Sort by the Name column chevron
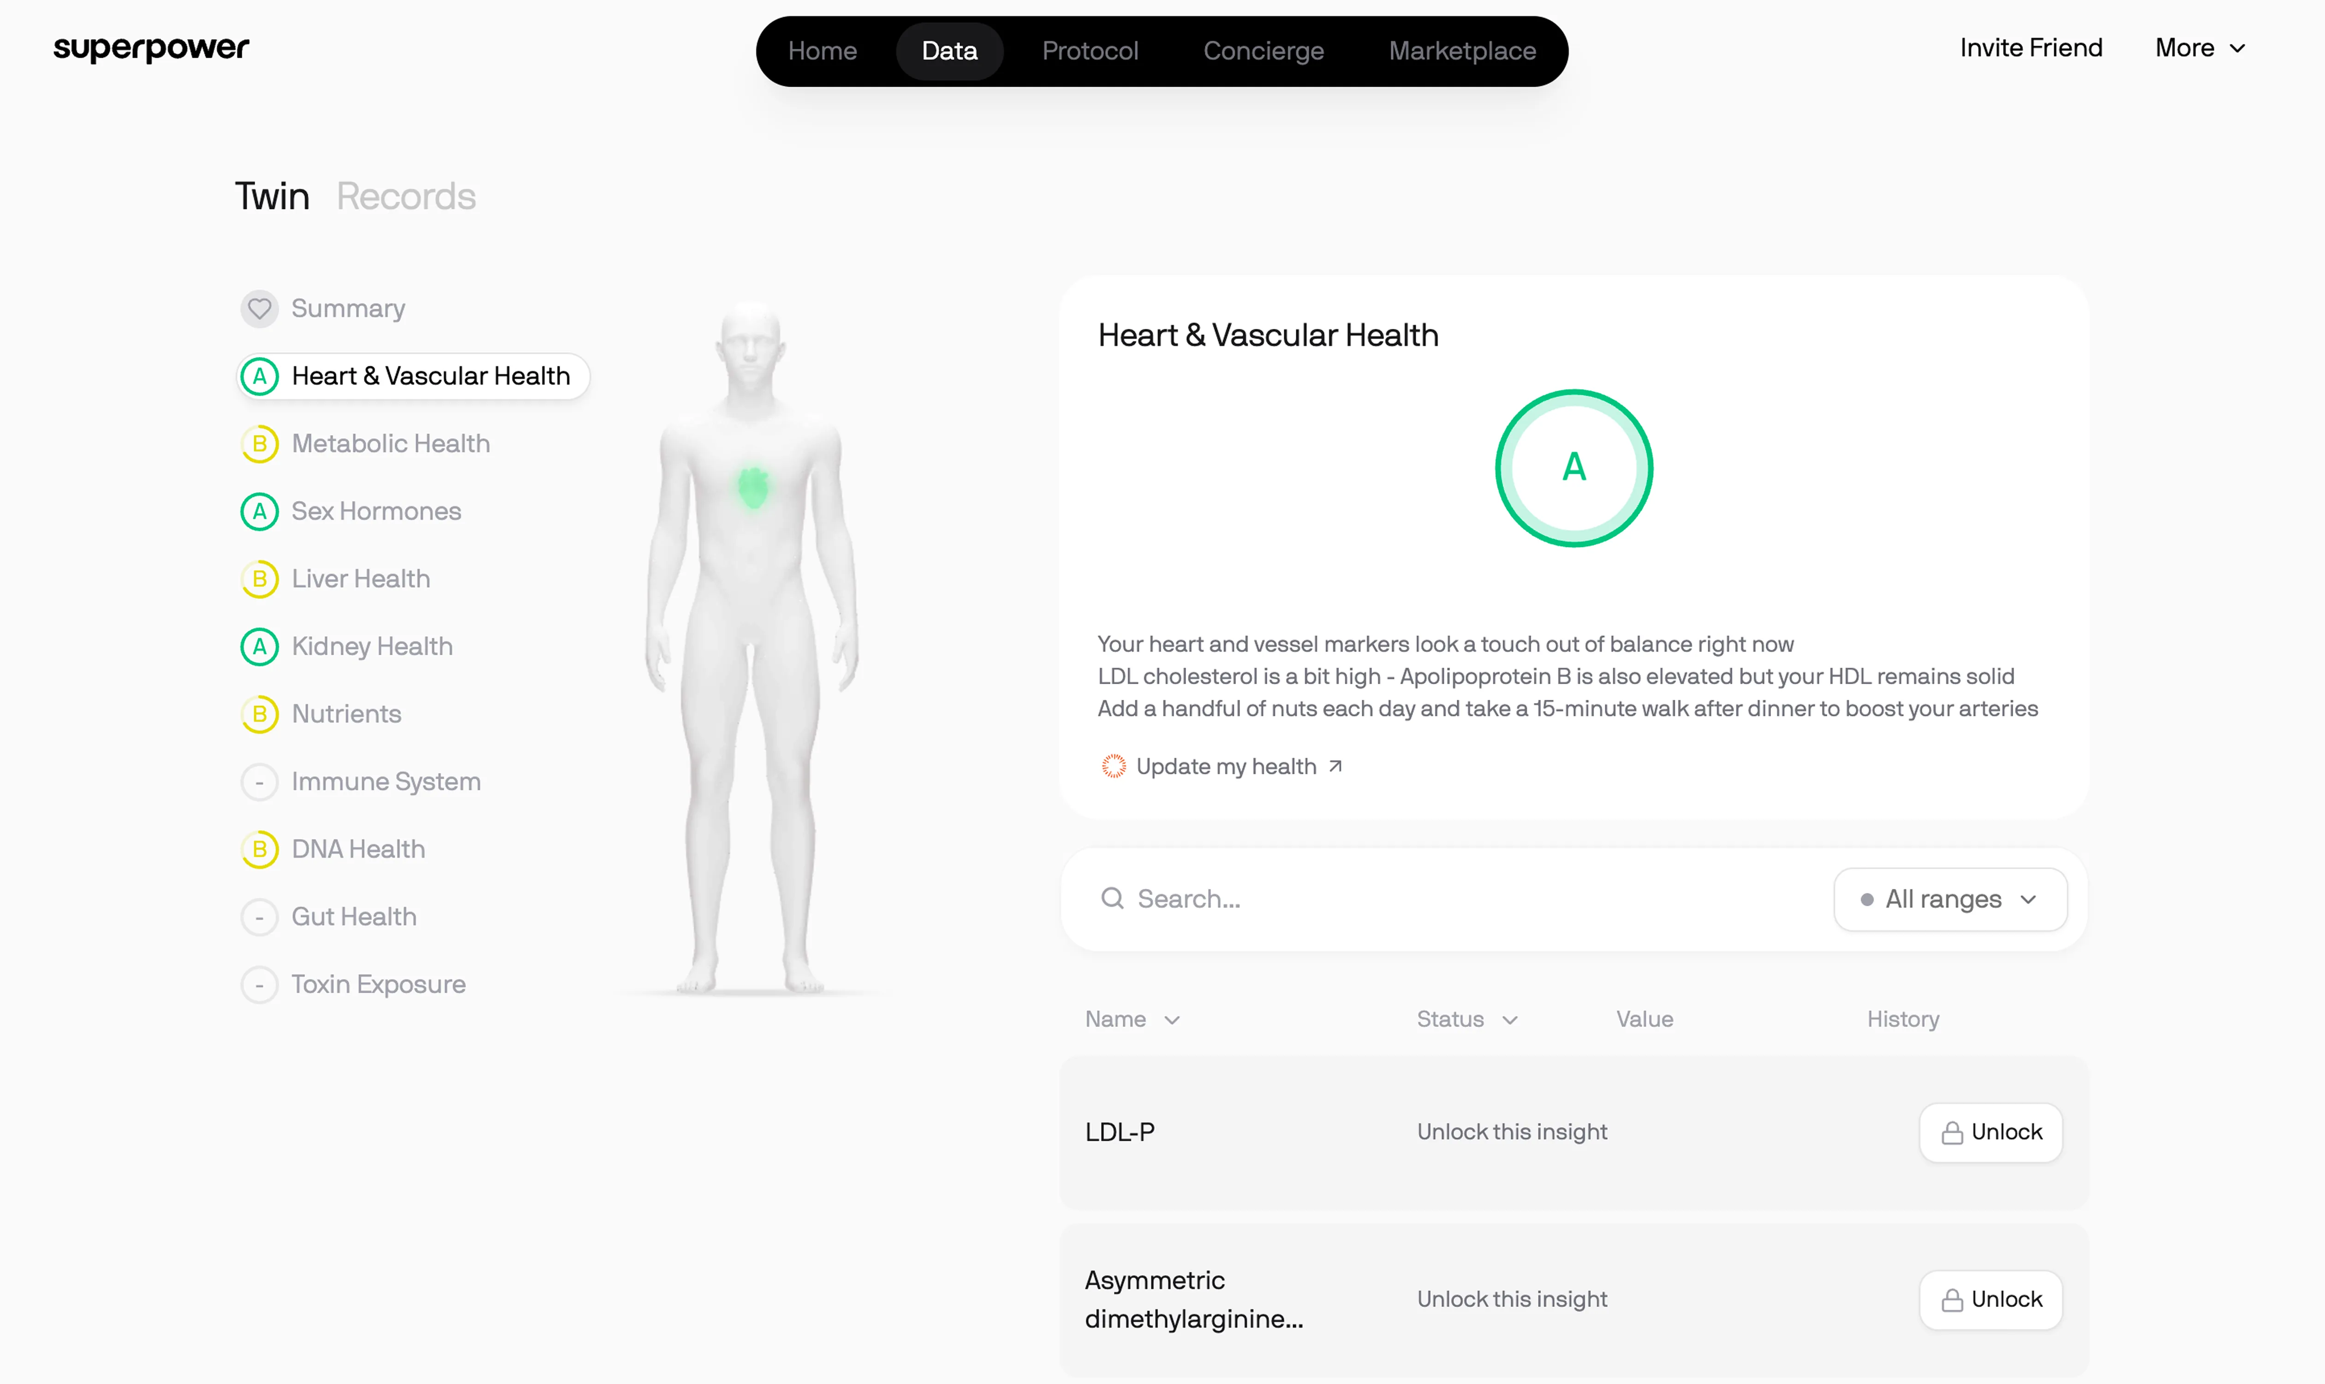 [1172, 1020]
